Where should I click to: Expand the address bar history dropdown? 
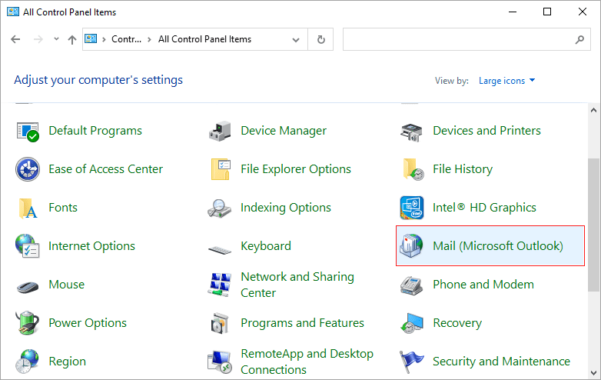[x=296, y=39]
